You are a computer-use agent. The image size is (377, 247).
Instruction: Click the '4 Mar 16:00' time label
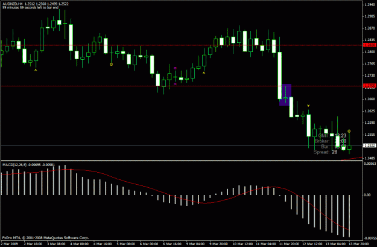103,244
